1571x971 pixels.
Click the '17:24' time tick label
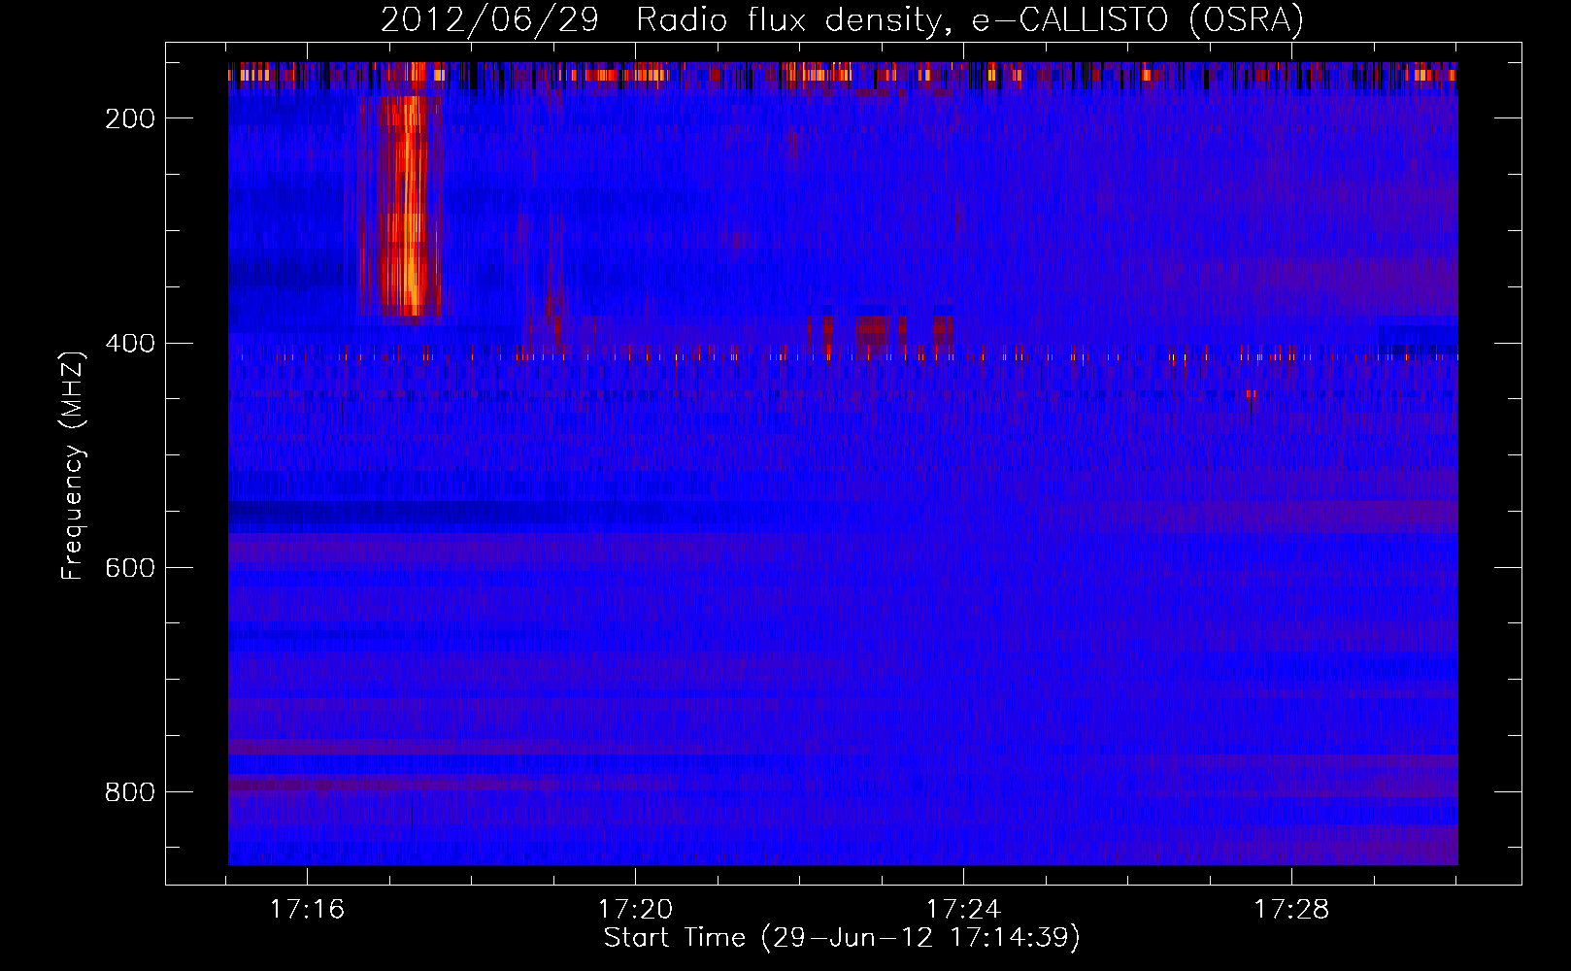click(963, 910)
